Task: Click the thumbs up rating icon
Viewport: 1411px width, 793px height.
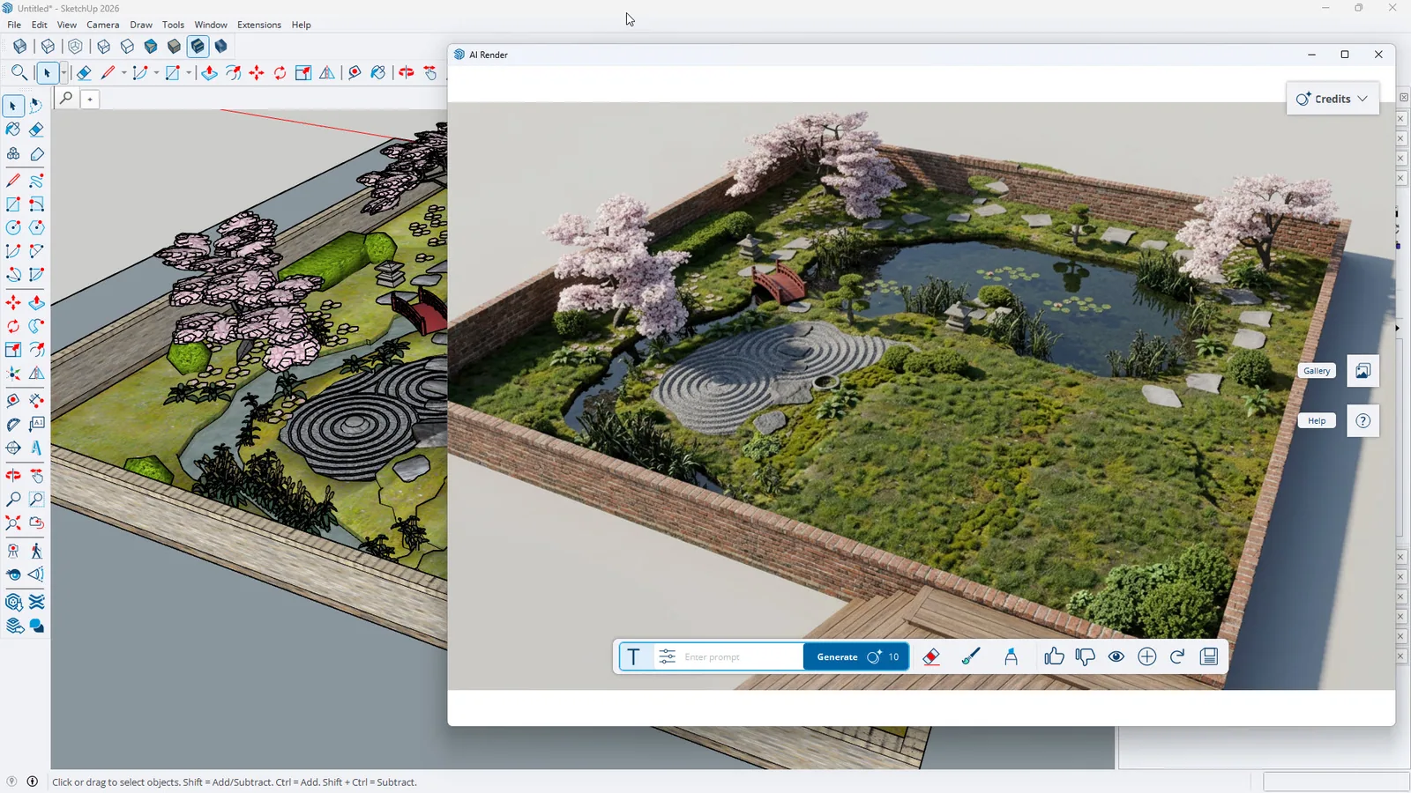Action: click(1054, 656)
